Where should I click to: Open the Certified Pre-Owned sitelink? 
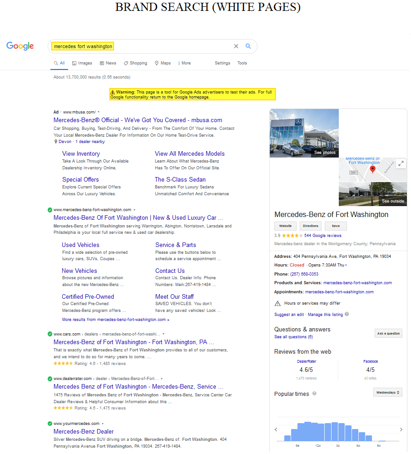click(x=88, y=297)
